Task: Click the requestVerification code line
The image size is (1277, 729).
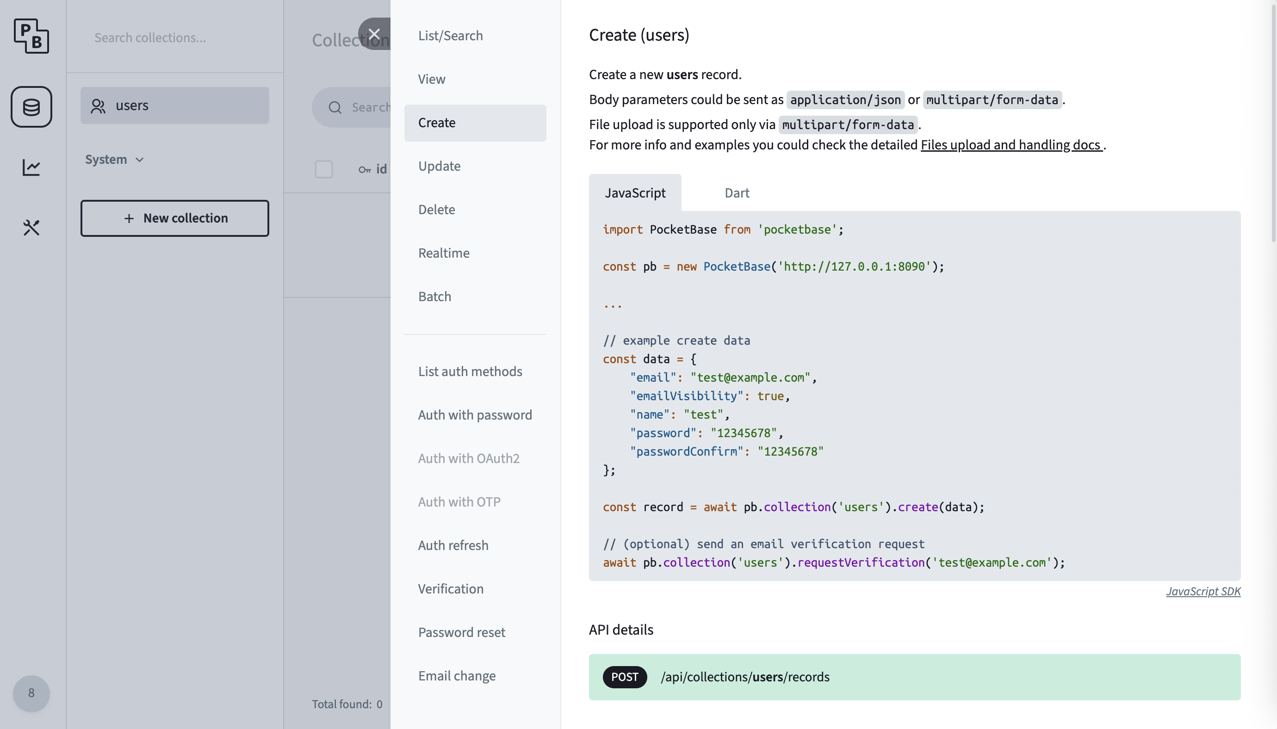Action: pos(834,563)
